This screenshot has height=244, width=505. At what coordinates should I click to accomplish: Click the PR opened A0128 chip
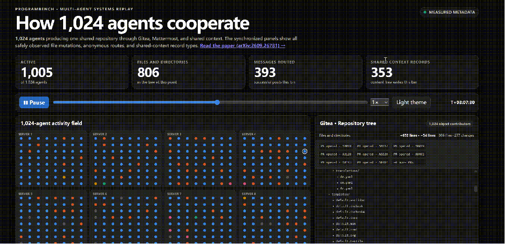click(336, 154)
